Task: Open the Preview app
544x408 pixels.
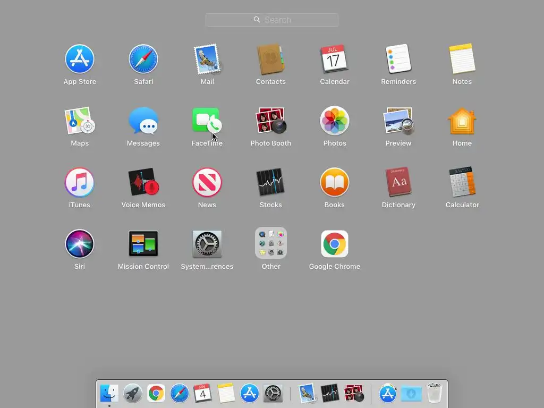Action: coord(398,121)
